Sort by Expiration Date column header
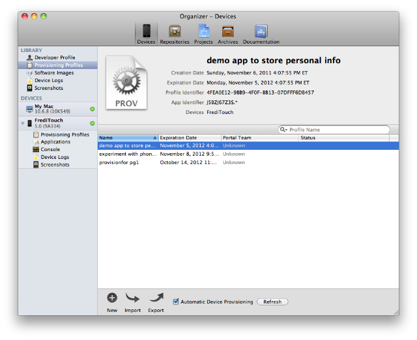This screenshot has height=340, width=417. 190,137
